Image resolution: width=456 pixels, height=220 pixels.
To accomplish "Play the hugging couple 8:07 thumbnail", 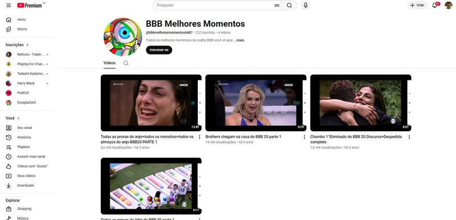I will [x=361, y=103].
